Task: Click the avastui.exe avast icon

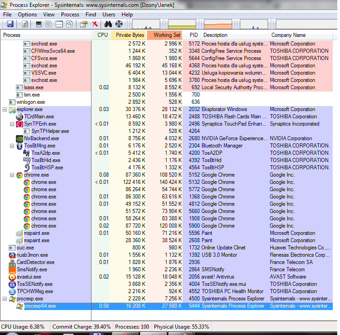Action: (12, 277)
